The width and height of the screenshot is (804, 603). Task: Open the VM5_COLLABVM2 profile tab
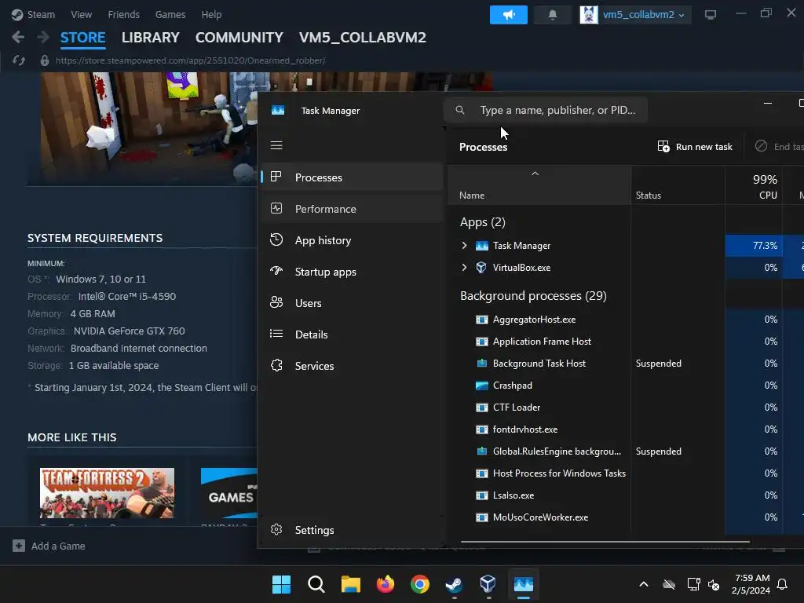[x=363, y=38]
